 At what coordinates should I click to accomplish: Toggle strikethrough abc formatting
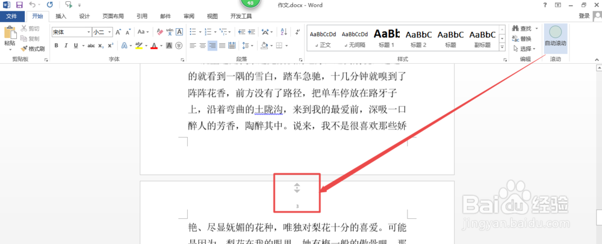(x=91, y=46)
